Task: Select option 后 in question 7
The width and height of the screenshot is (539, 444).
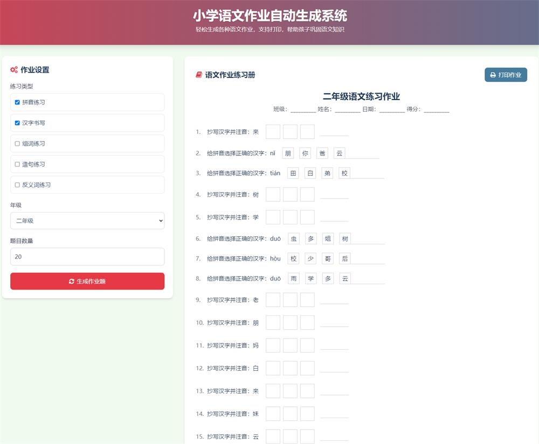Action: coord(345,258)
